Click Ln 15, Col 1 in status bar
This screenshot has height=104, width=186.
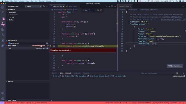(109, 103)
